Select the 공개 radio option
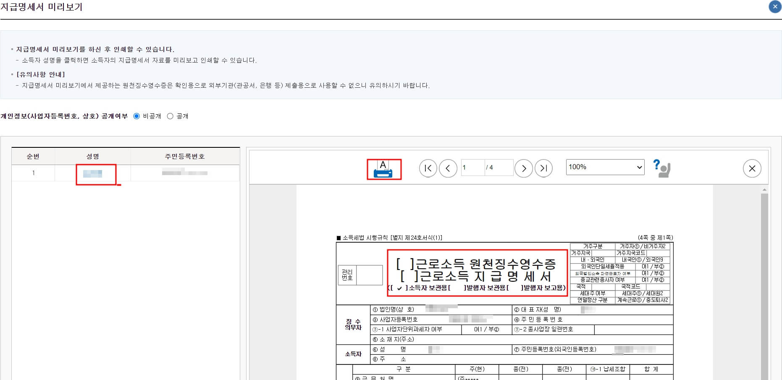This screenshot has width=782, height=380. point(170,116)
